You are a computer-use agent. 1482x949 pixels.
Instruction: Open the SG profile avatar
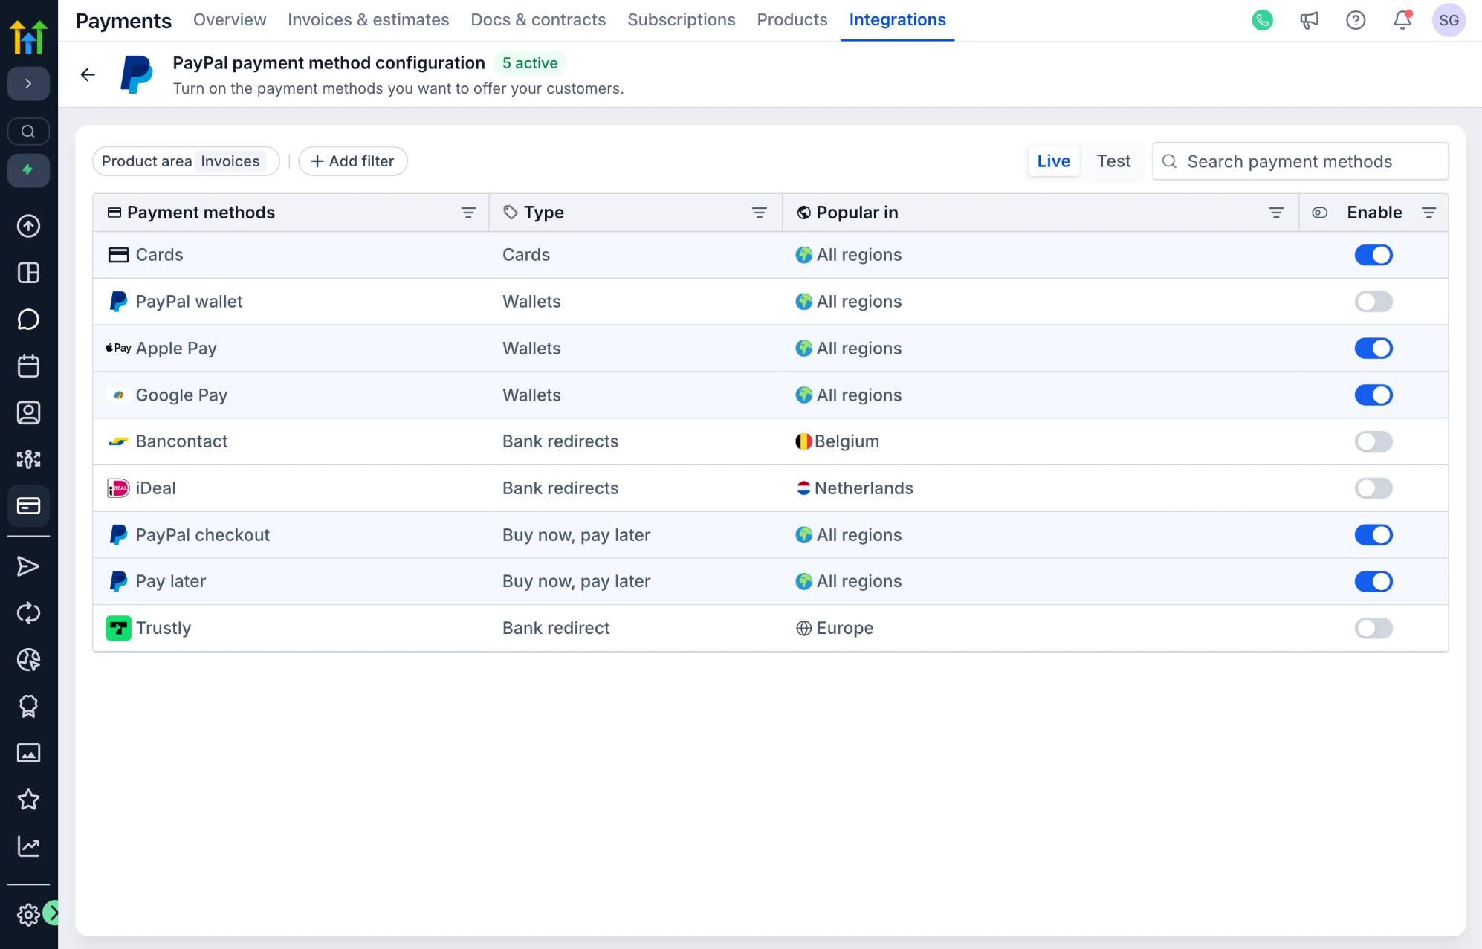coord(1449,20)
